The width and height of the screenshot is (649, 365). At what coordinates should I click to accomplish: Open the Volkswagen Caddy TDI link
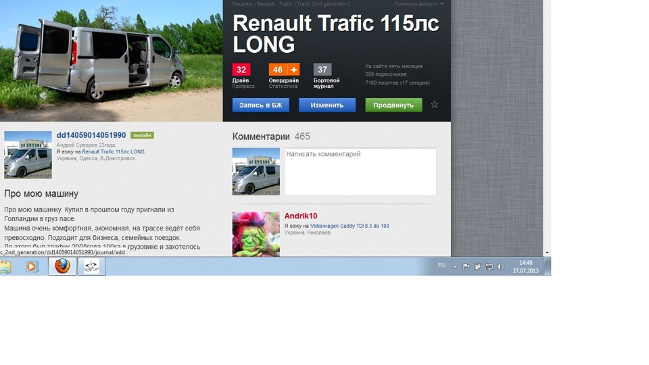(x=350, y=226)
